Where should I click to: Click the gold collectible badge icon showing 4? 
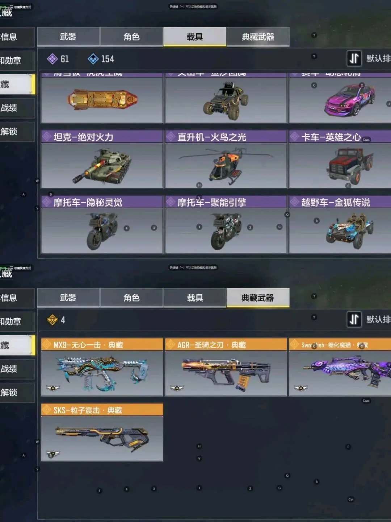tap(52, 320)
